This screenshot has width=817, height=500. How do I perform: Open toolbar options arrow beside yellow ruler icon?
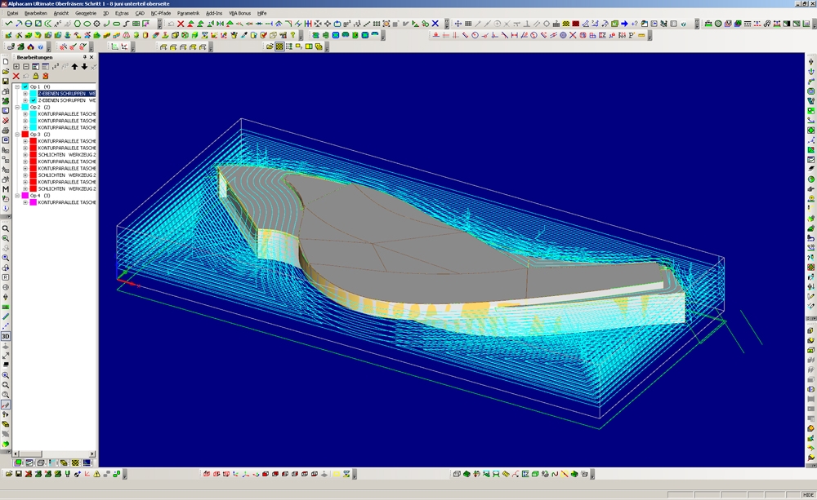pyautogui.click(x=650, y=36)
